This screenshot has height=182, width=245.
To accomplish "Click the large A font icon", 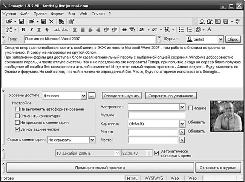I will coord(209,30).
